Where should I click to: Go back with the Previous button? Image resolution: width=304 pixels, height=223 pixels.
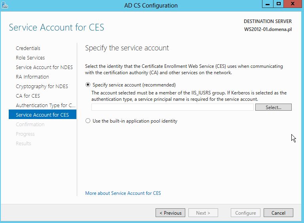pyautogui.click(x=170, y=213)
